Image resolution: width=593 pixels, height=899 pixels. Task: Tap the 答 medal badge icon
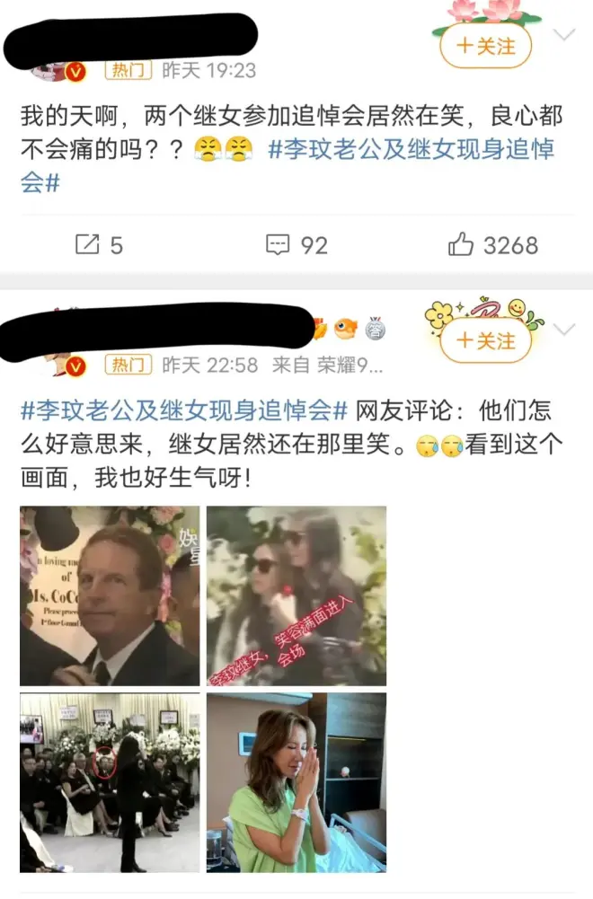point(375,329)
